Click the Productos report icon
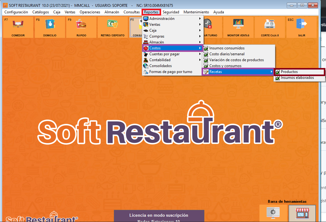Image resolution: width=326 pixels, height=222 pixels. coord(277,72)
